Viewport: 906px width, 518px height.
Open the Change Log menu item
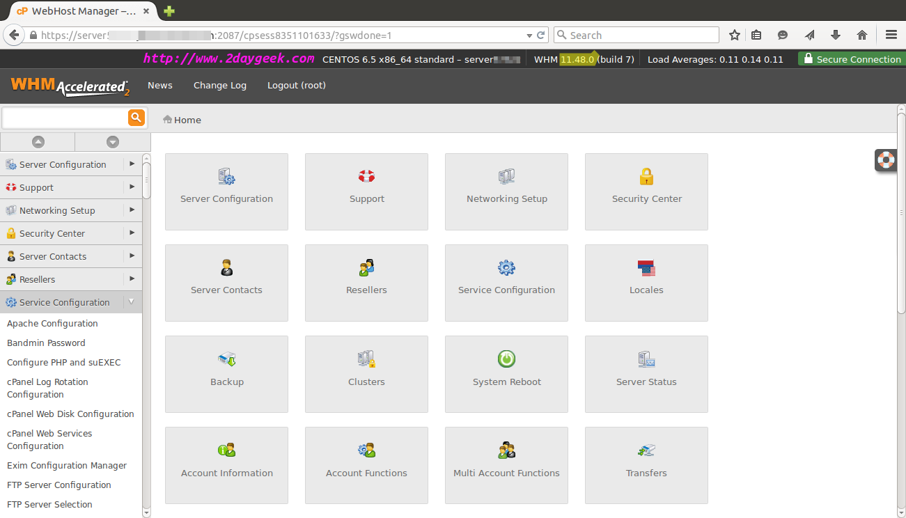pos(219,86)
